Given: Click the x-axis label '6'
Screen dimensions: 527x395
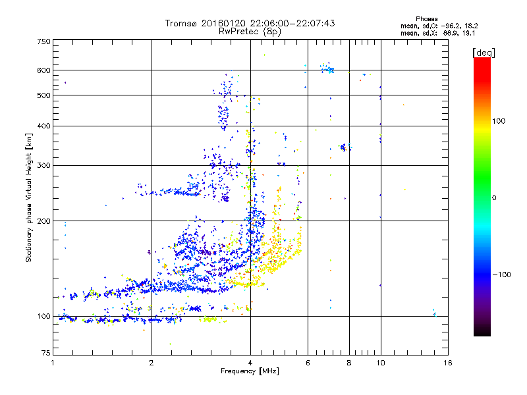Looking at the screenshot, I should (308, 363).
